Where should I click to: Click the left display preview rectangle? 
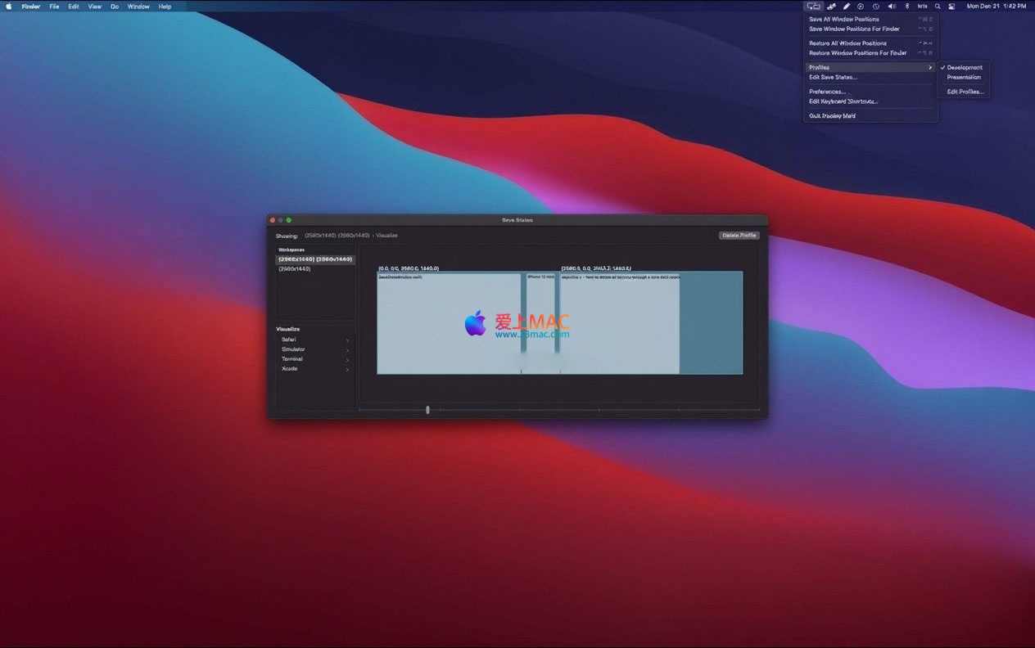click(449, 323)
